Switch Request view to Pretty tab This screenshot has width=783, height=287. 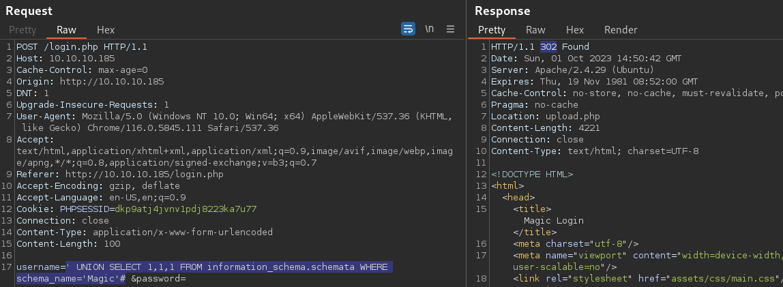(23, 30)
